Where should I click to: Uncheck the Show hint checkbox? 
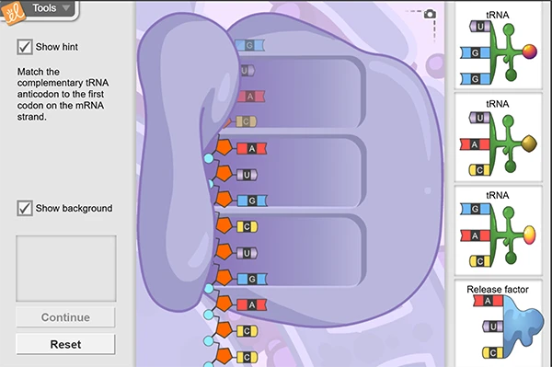(x=25, y=47)
